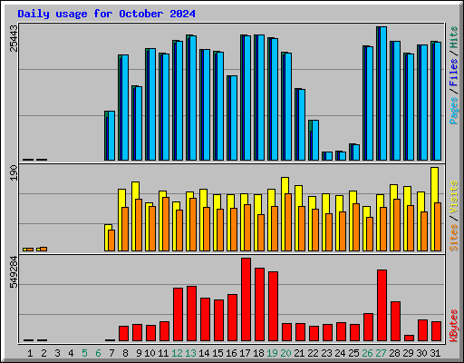
Task: Click green day 19 label
Action: click(x=272, y=353)
